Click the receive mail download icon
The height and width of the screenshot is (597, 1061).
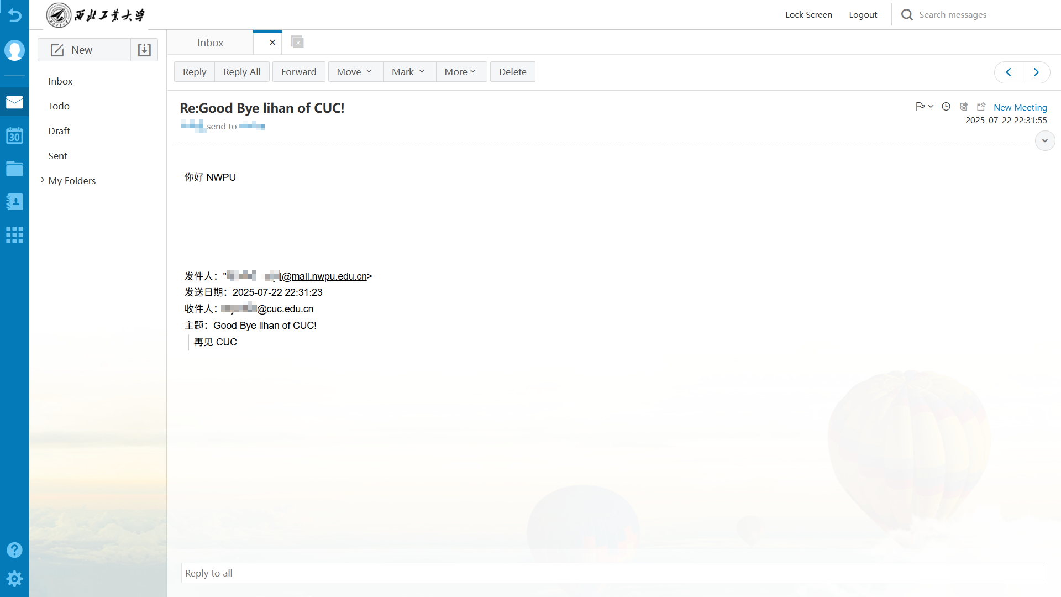tap(144, 50)
